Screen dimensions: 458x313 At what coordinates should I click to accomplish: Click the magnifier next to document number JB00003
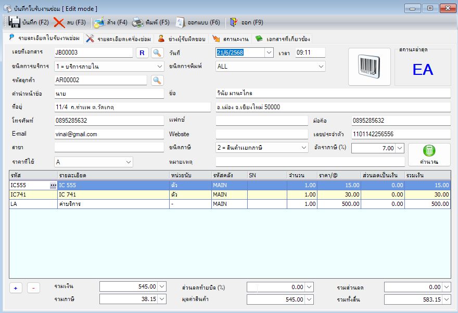157,53
